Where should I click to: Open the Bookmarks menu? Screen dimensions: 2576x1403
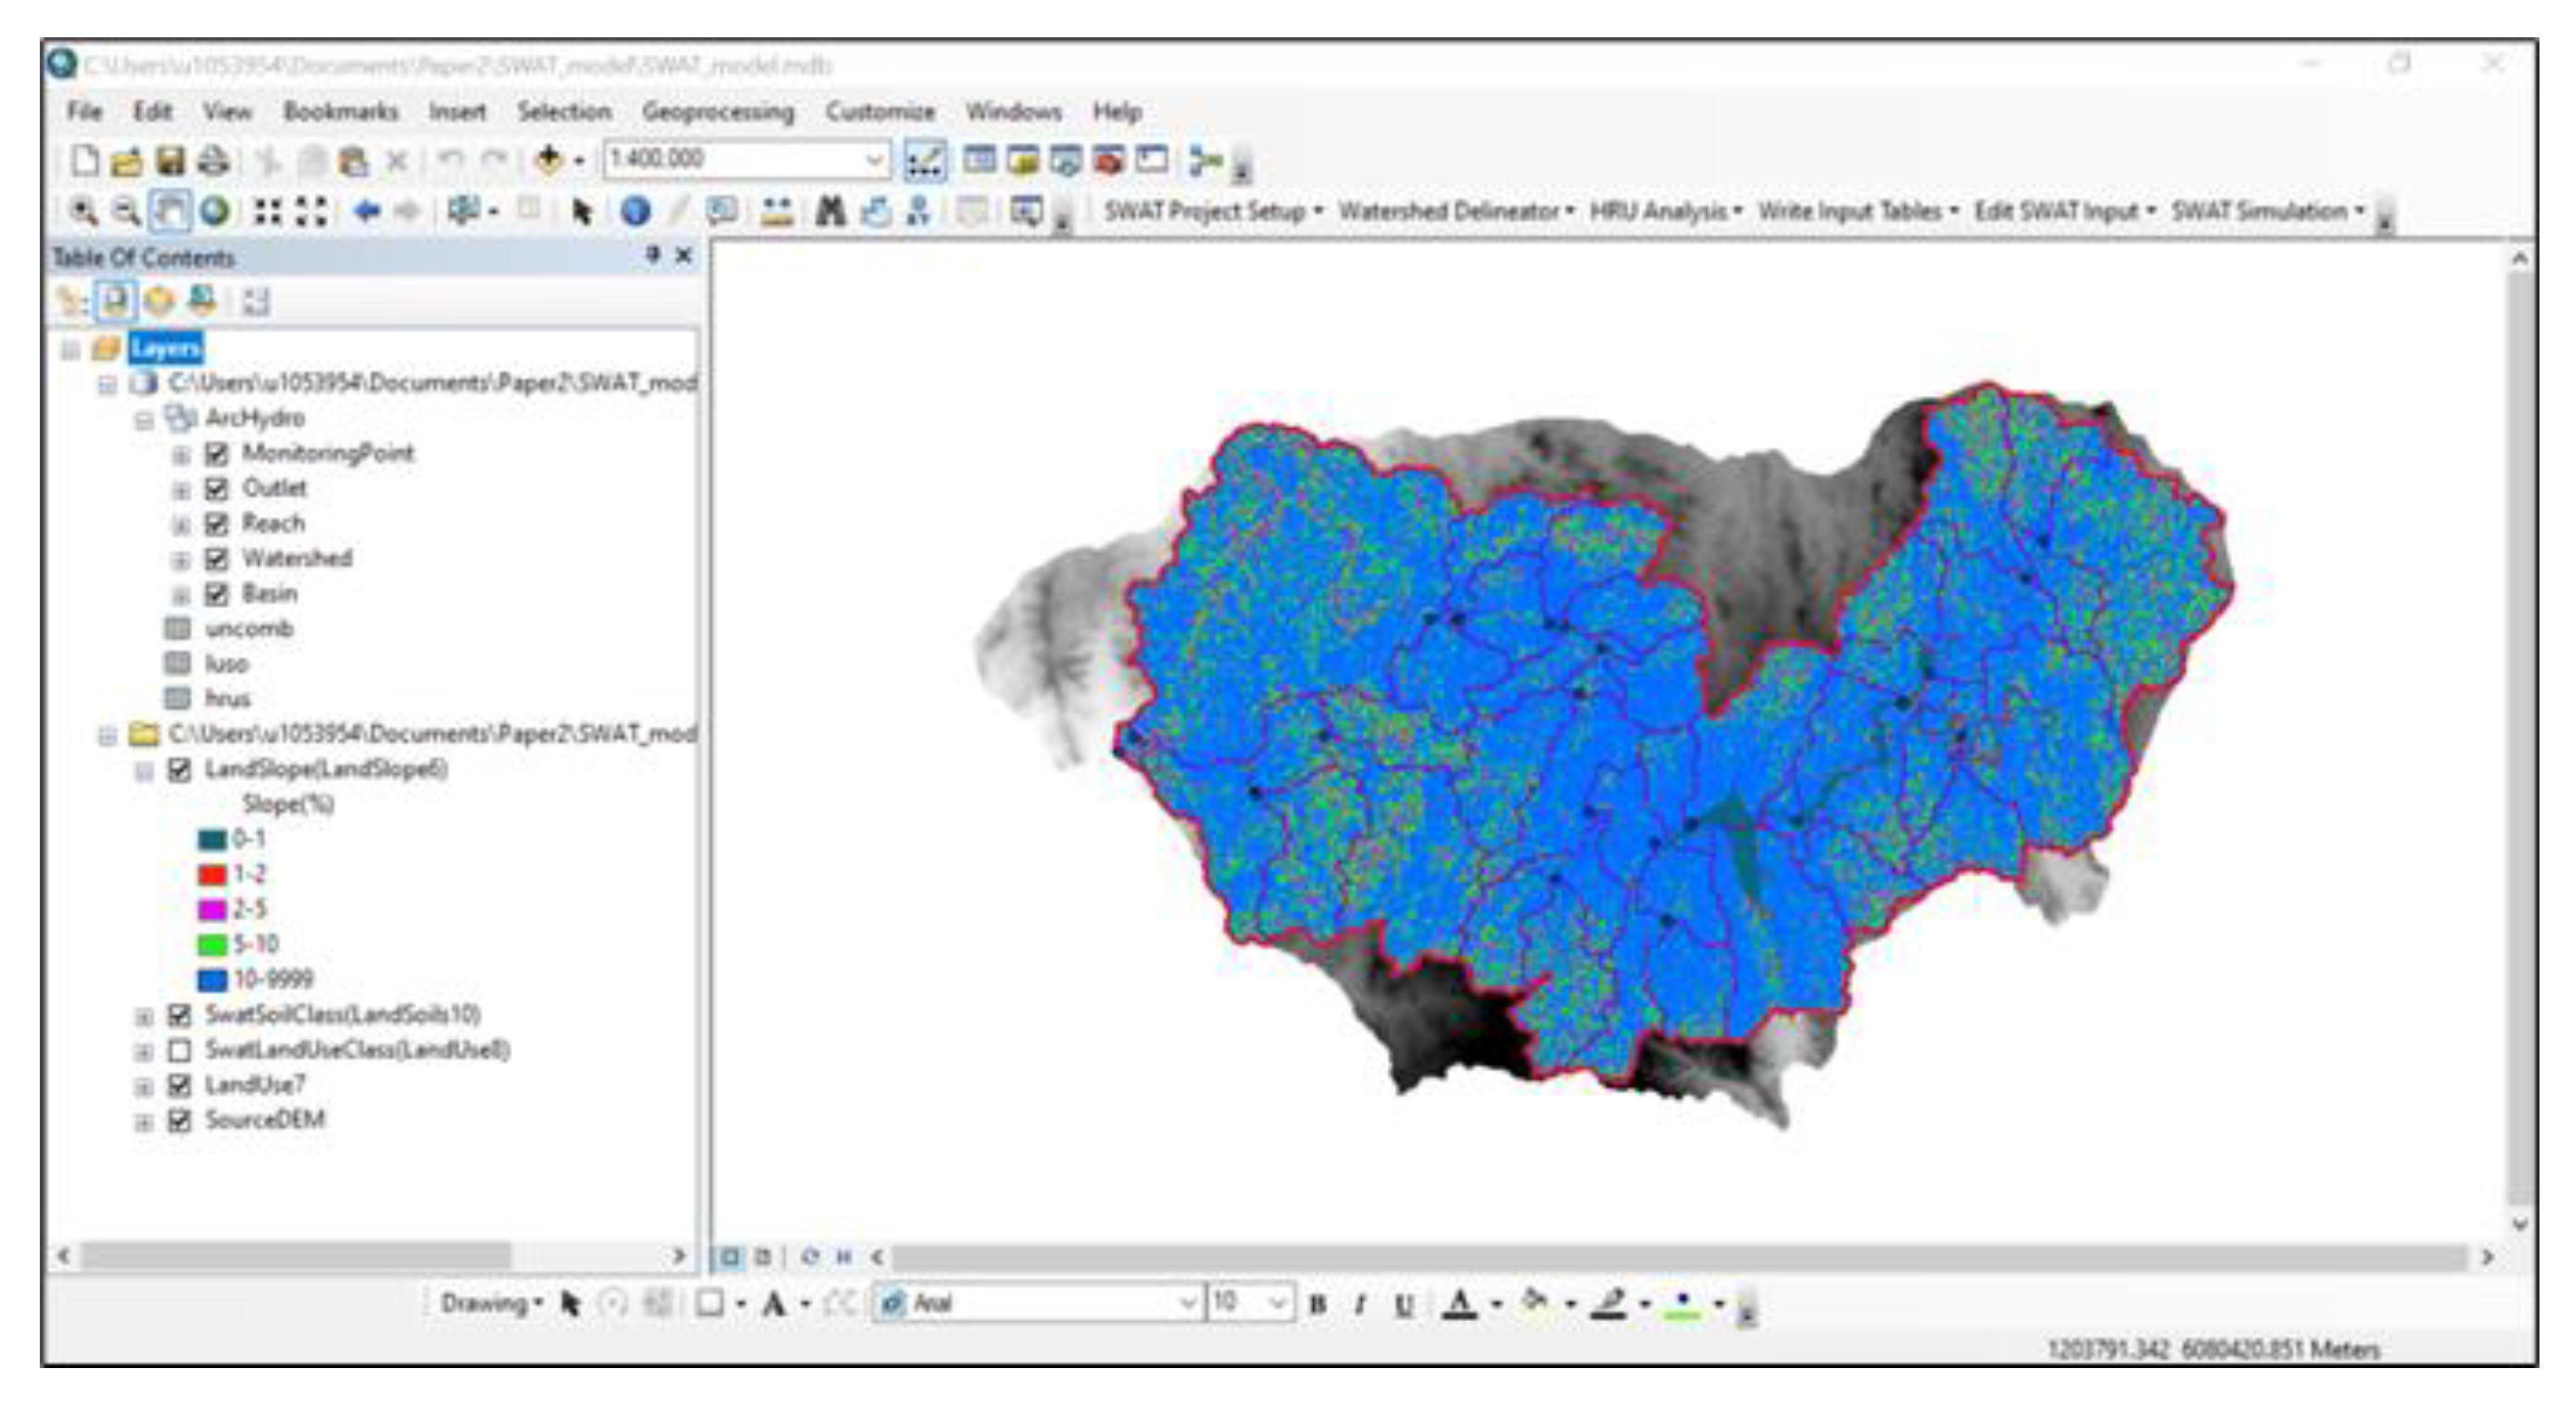click(x=340, y=111)
